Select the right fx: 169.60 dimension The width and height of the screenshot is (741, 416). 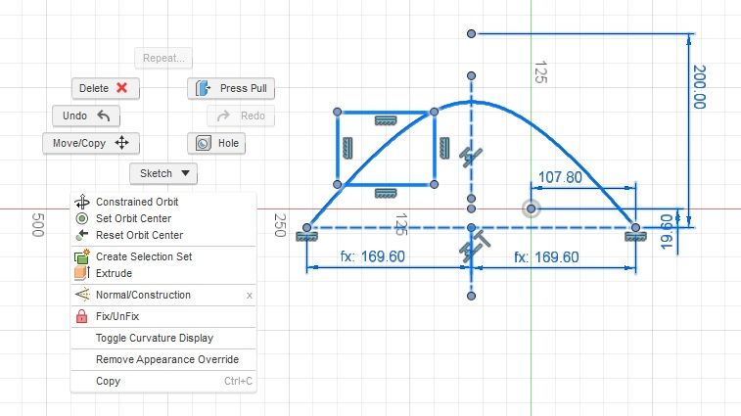tap(546, 257)
